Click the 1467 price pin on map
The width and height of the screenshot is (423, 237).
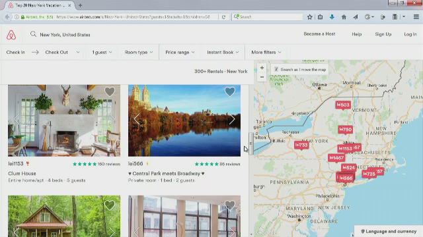coord(336,158)
